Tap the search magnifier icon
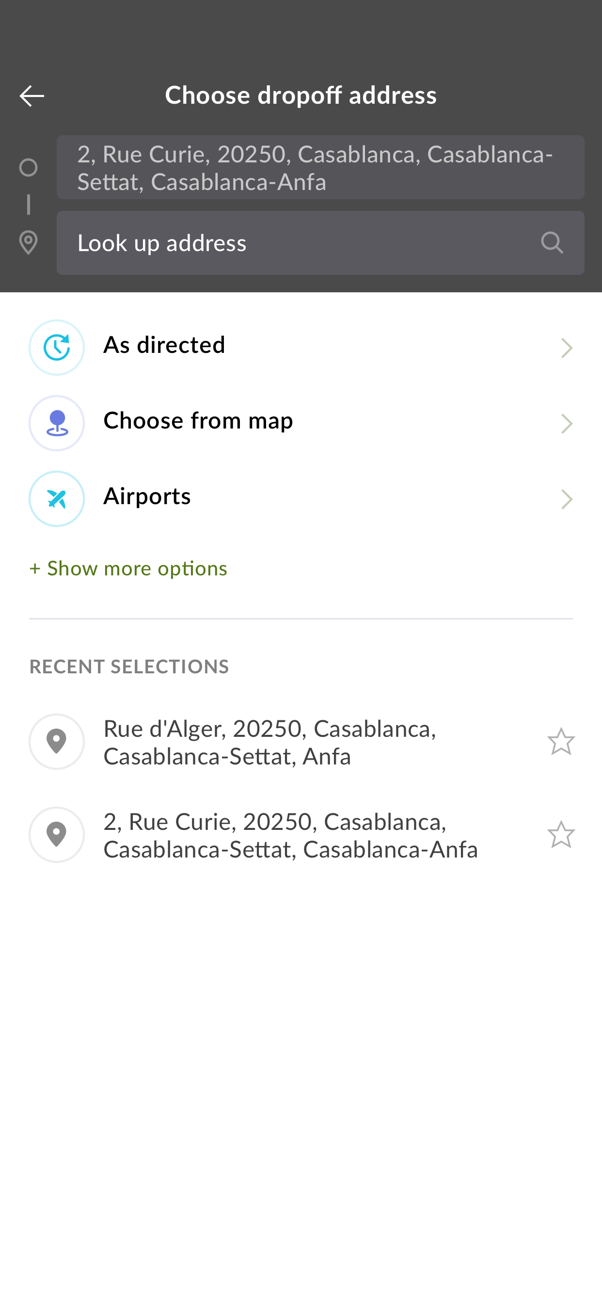The image size is (602, 1303). 552,243
